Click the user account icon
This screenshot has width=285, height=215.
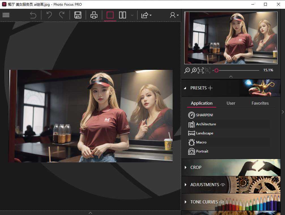tap(173, 15)
